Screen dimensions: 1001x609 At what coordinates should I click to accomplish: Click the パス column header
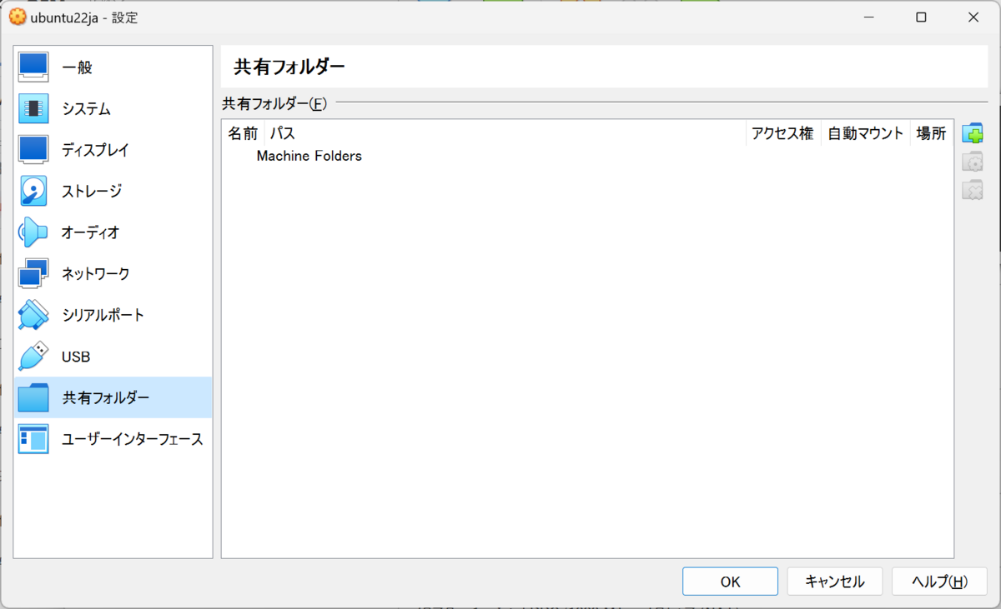pyautogui.click(x=506, y=133)
